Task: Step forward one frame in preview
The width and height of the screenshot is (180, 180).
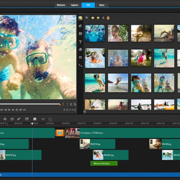Action: (x=9, y=110)
